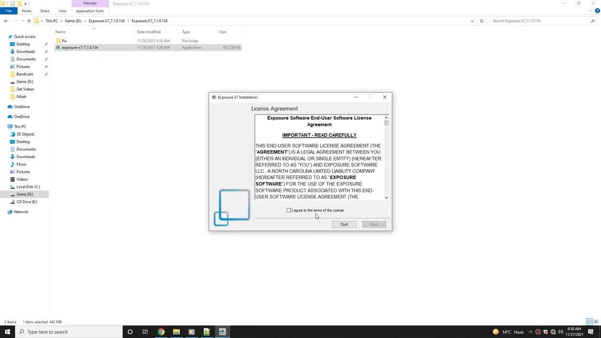
Task: Click the This PC breadcrumb
Action: coord(52,21)
